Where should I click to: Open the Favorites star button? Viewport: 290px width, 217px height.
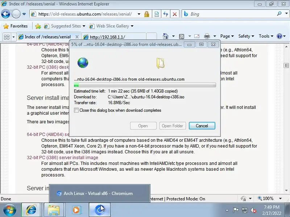tap(16, 26)
